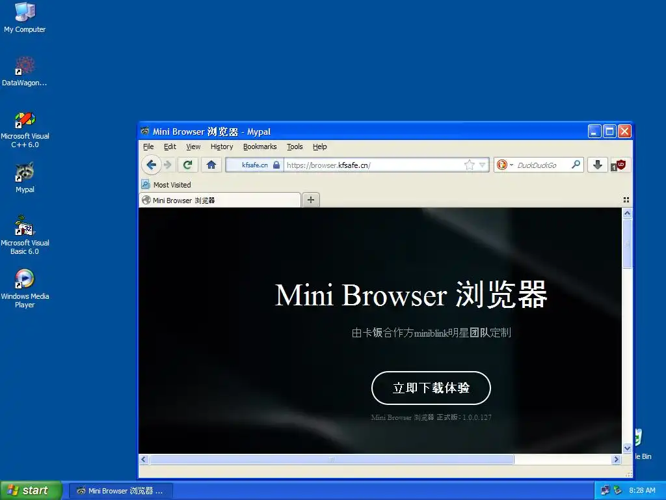Open the View menu

click(193, 146)
